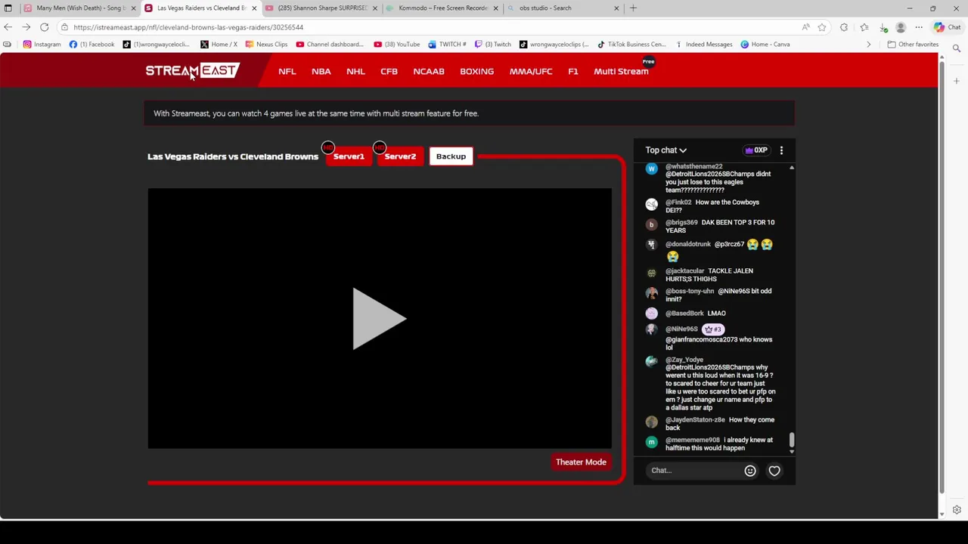Click the chat scrollbar down arrow
The width and height of the screenshot is (968, 544).
coord(792,451)
